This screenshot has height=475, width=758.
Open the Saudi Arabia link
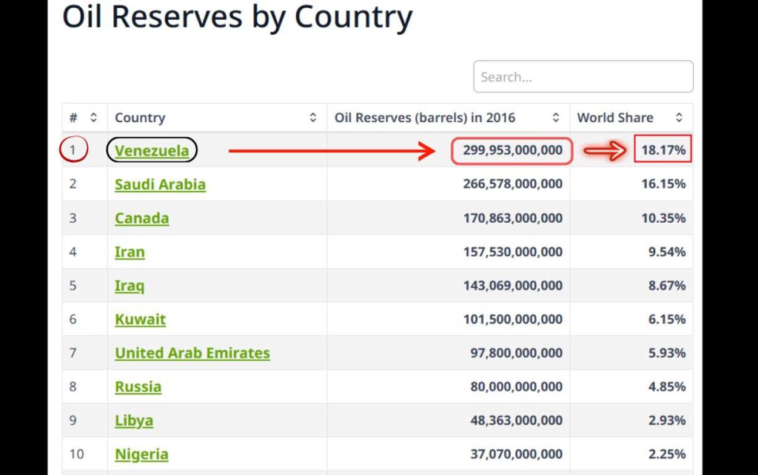click(x=160, y=184)
